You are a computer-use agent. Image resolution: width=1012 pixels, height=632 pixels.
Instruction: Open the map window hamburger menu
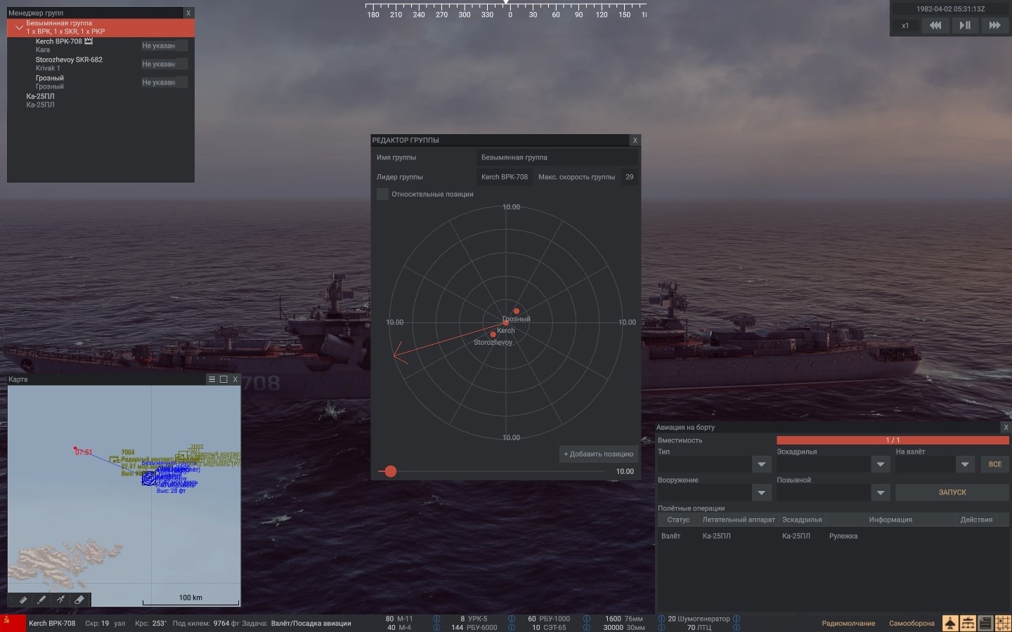212,379
